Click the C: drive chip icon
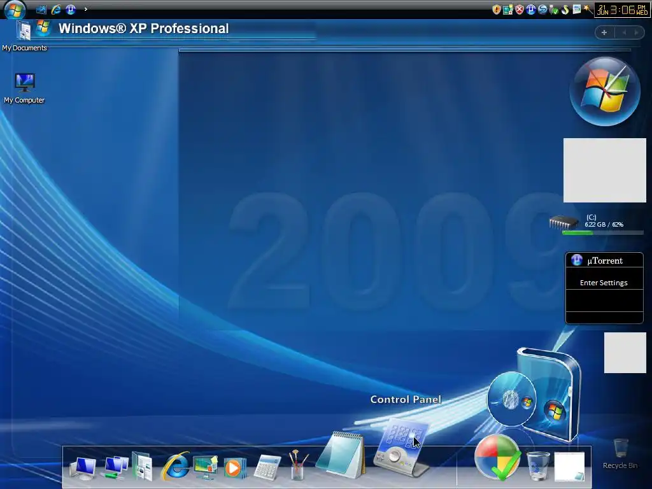Viewport: 652px width, 489px height. (x=563, y=222)
